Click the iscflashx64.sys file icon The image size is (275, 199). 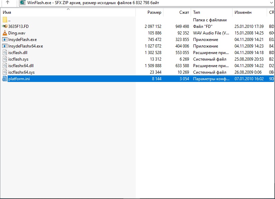pos(5,72)
